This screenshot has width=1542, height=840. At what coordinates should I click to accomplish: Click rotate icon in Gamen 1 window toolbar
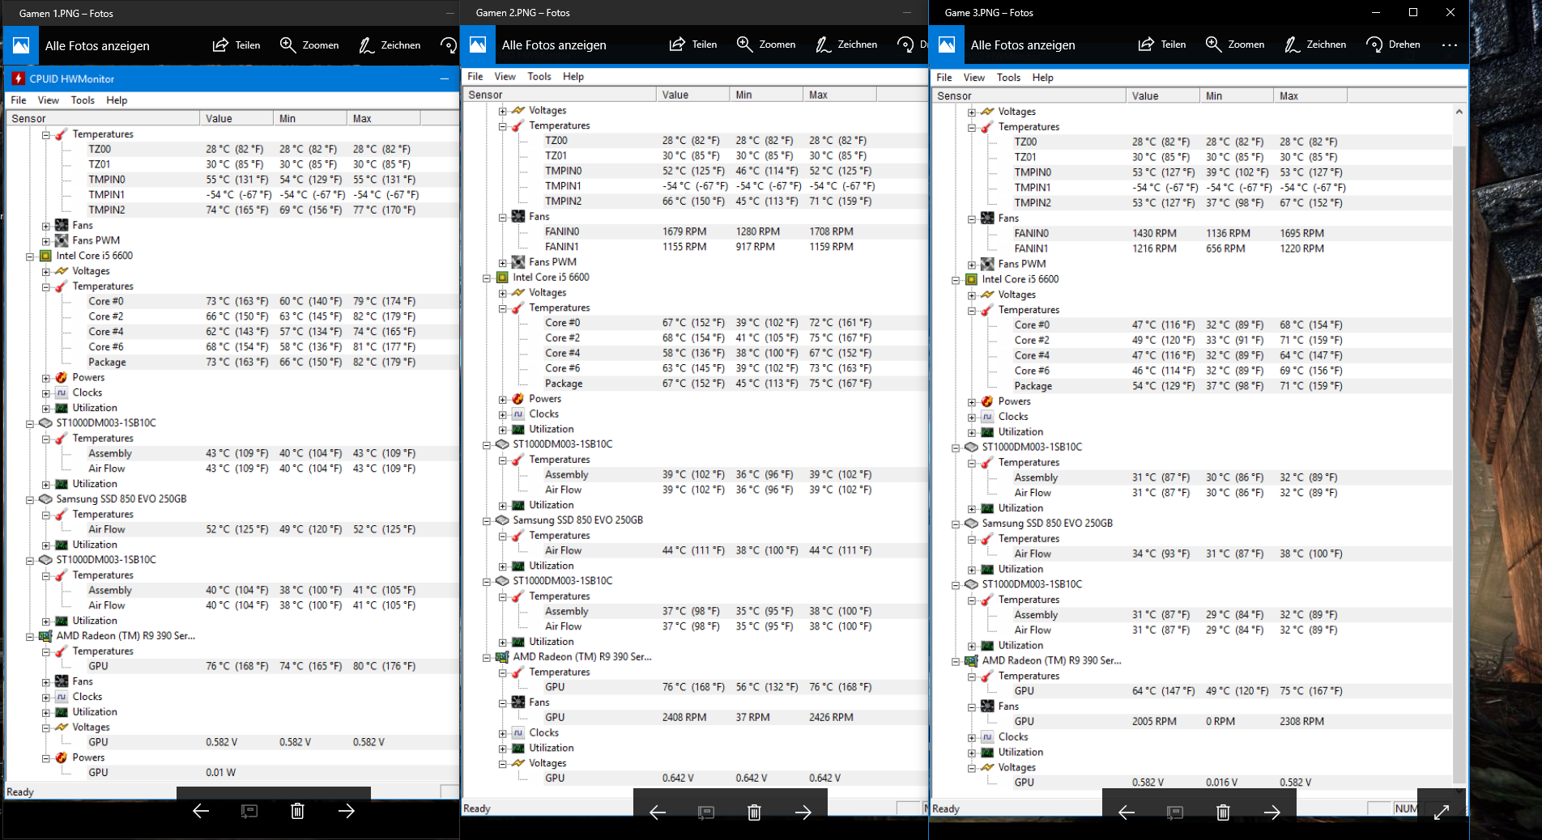[x=449, y=45]
